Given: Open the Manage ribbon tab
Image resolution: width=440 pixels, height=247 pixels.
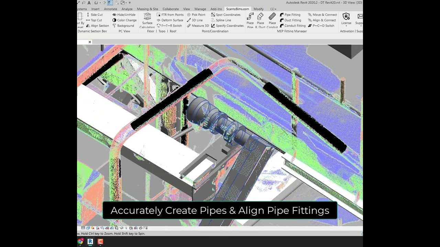Looking at the screenshot, I should (200, 9).
